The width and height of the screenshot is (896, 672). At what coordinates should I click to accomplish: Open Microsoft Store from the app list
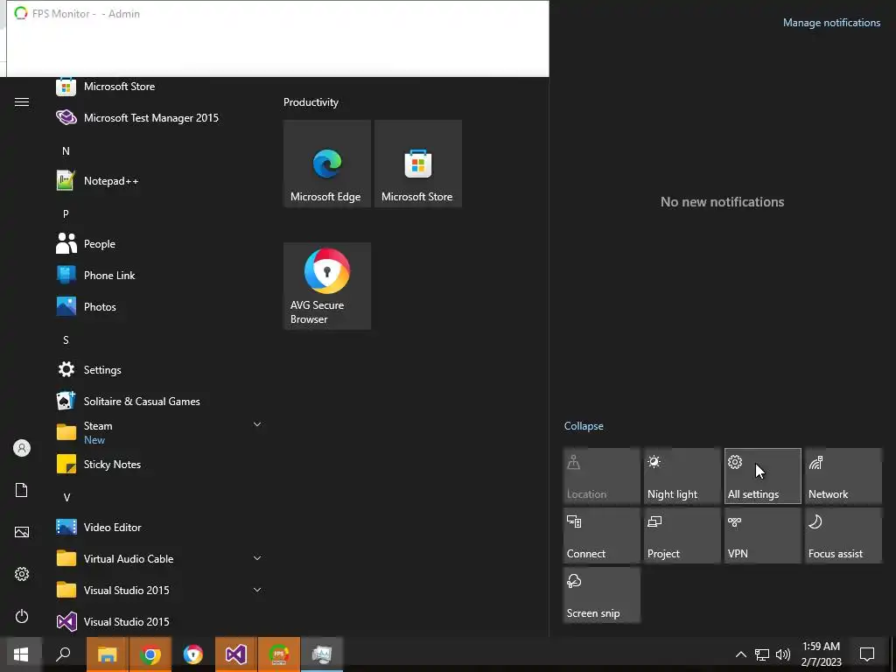click(x=160, y=87)
